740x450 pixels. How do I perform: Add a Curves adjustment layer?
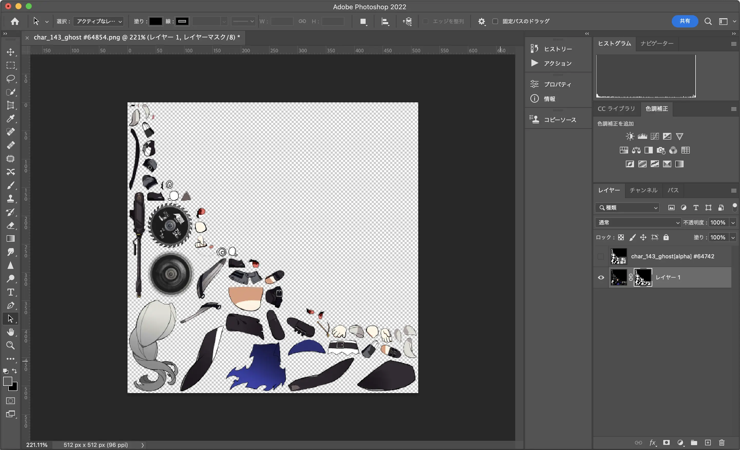(x=655, y=136)
